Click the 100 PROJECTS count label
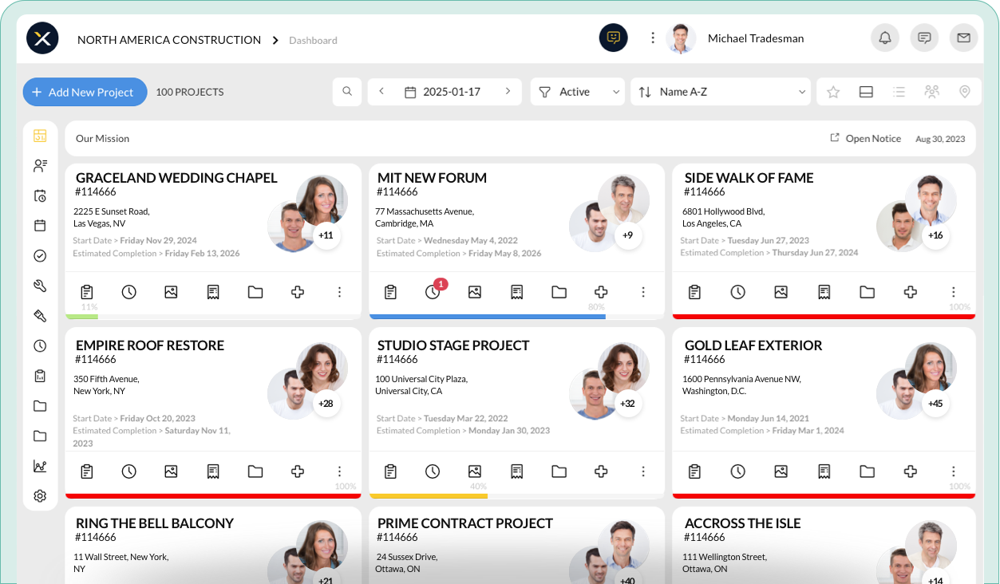 click(x=190, y=92)
